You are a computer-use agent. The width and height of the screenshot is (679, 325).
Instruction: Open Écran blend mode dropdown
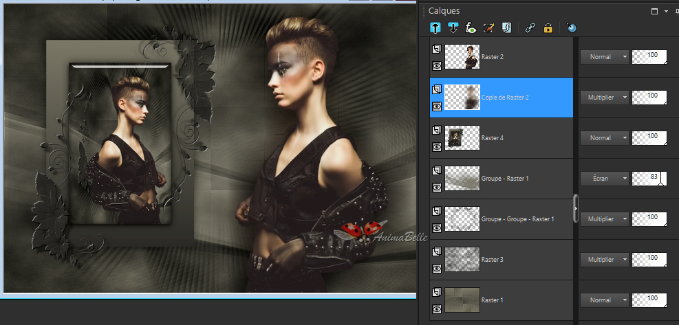click(605, 178)
